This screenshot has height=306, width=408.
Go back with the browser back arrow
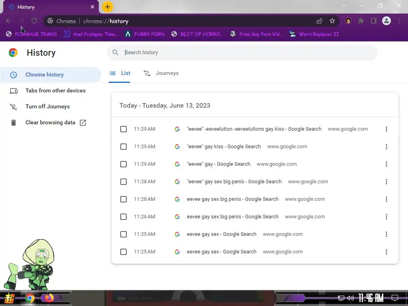[x=9, y=21]
